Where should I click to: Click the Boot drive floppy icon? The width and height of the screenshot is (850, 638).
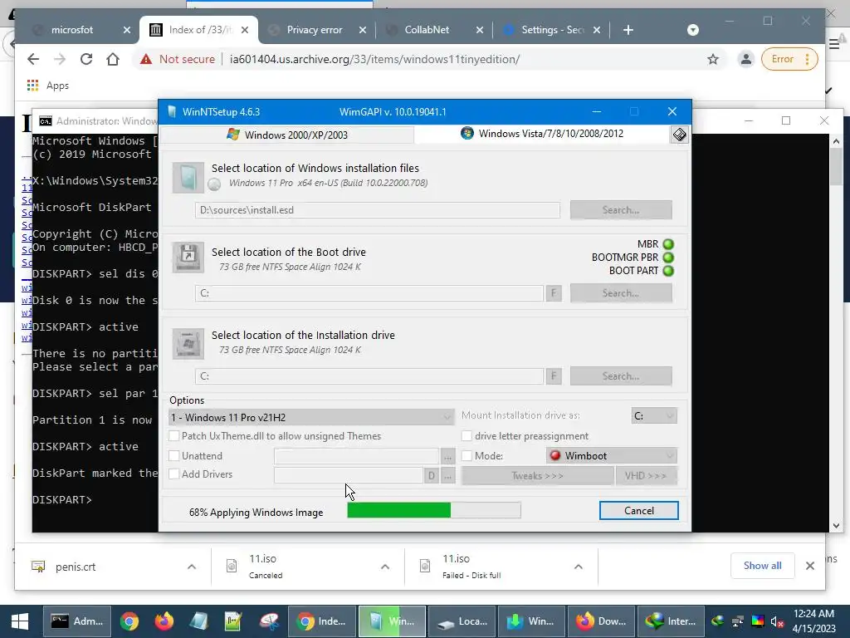coord(188,258)
